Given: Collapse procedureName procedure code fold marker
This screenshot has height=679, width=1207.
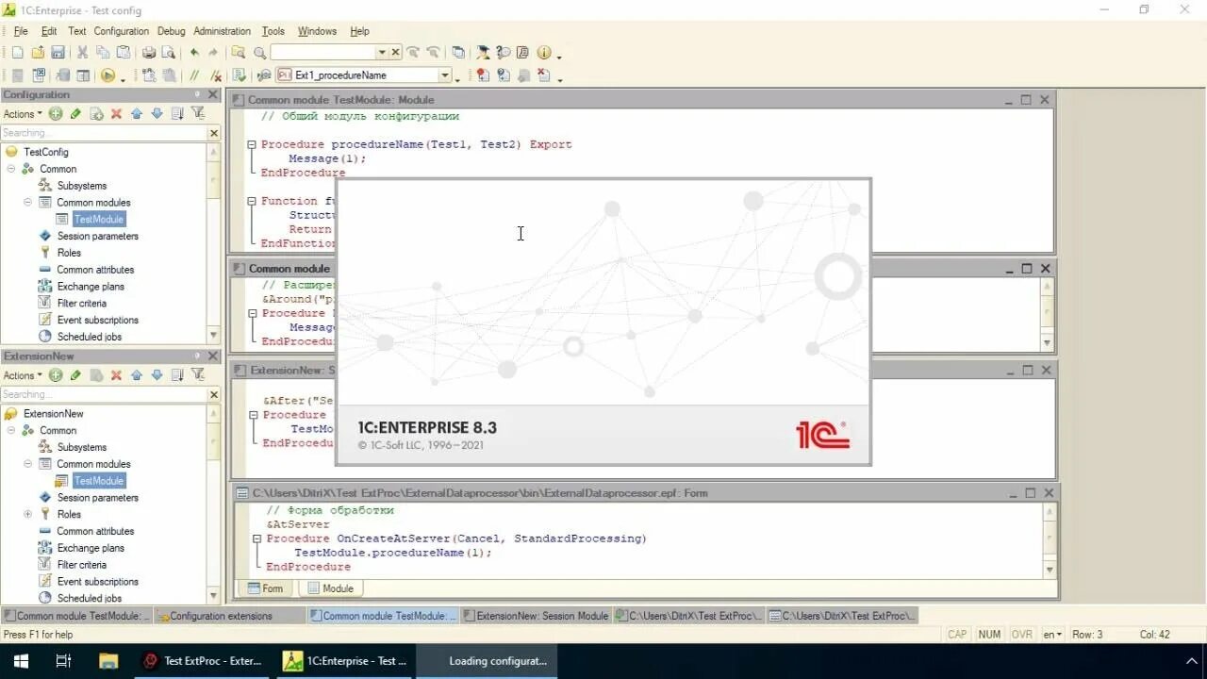Looking at the screenshot, I should [252, 144].
